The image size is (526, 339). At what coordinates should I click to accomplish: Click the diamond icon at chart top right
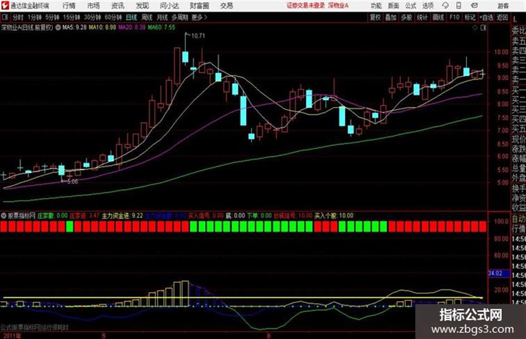[475, 28]
